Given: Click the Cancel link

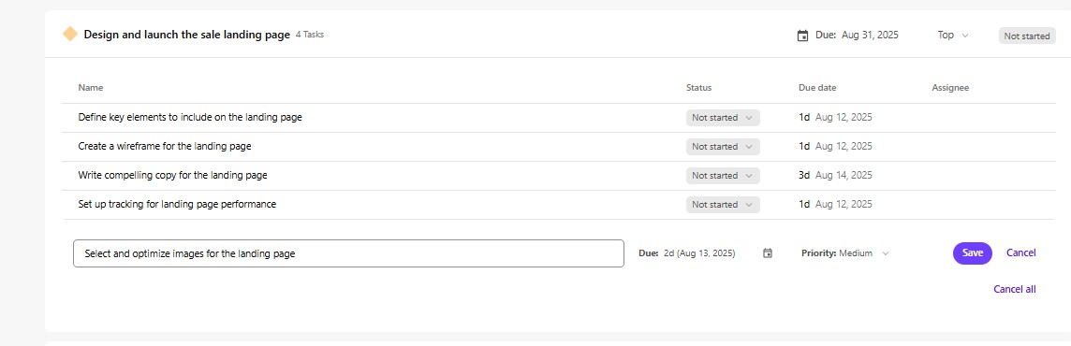Looking at the screenshot, I should pyautogui.click(x=1020, y=252).
